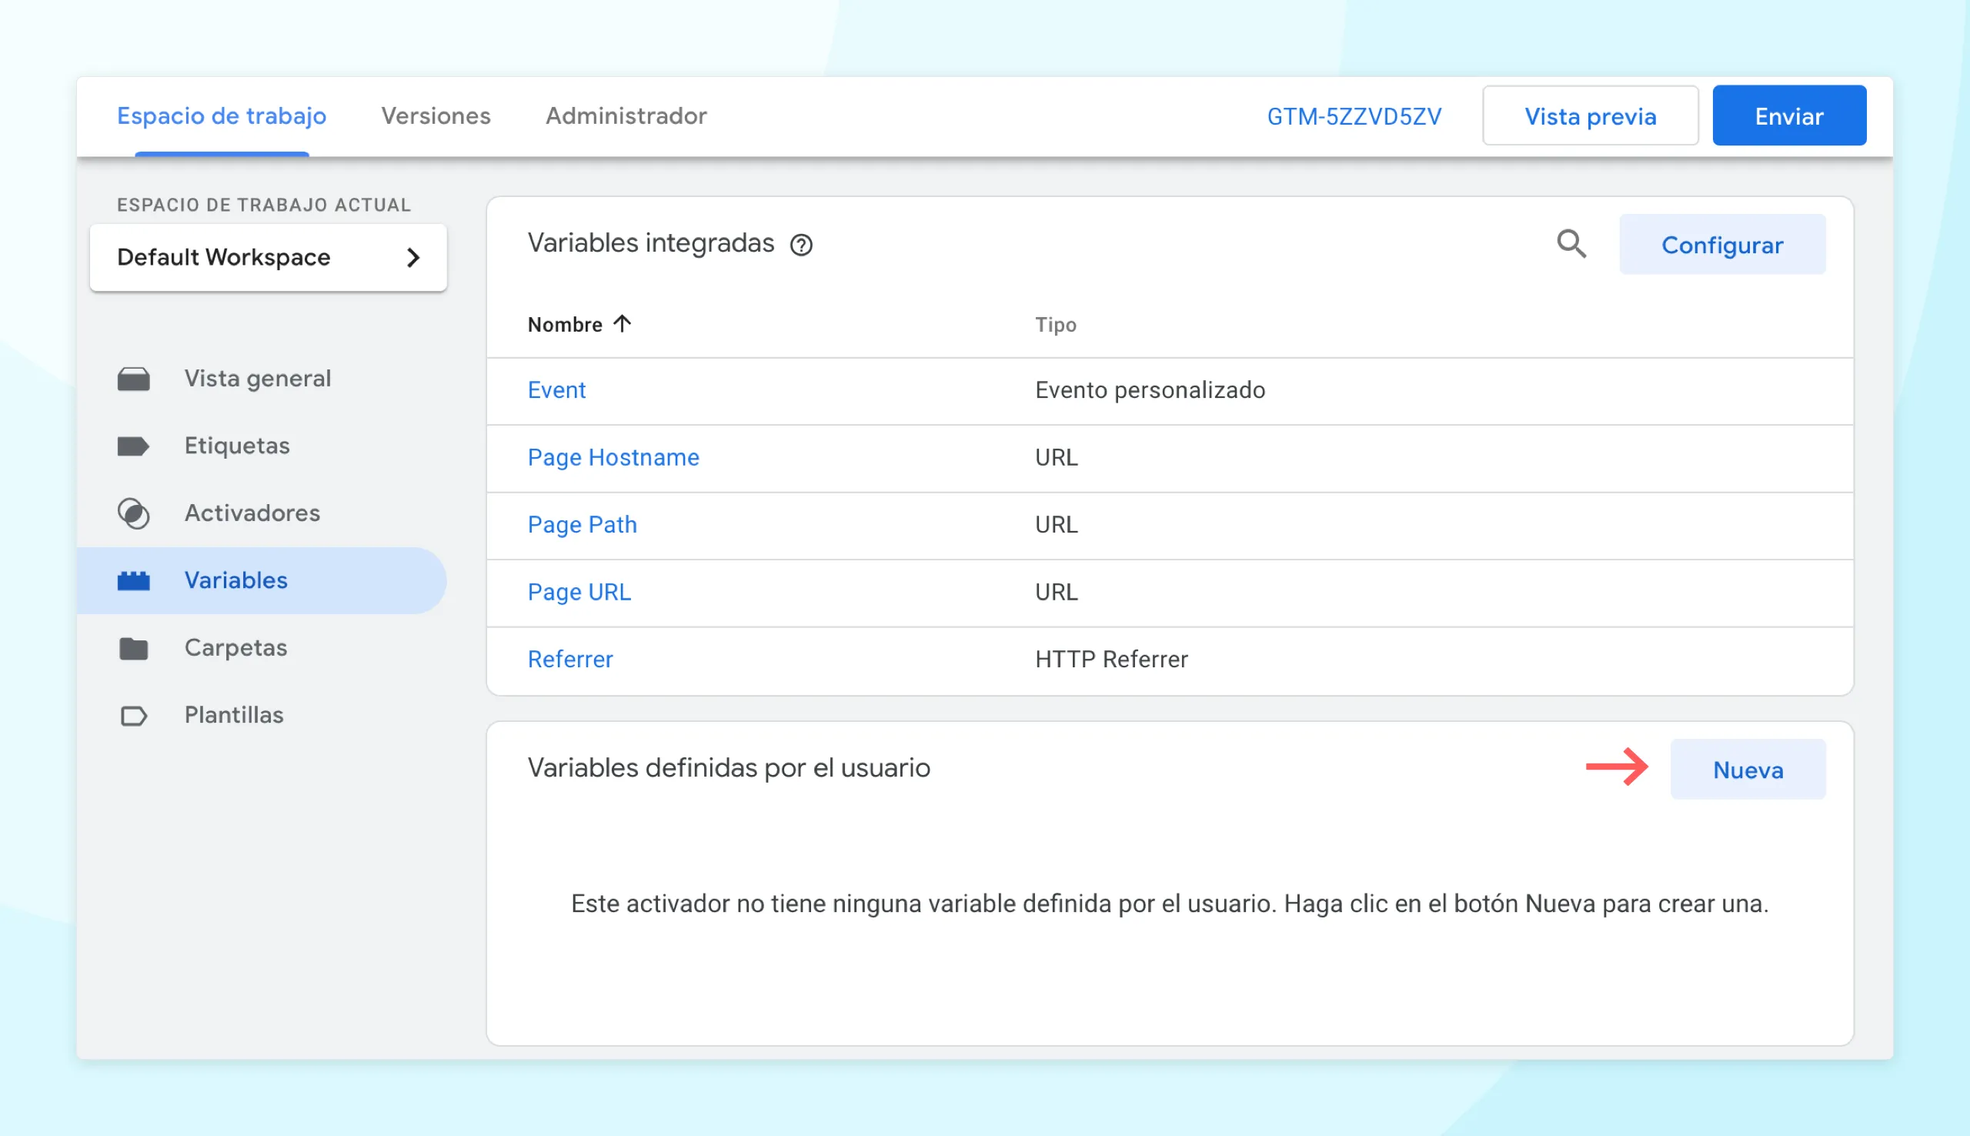
Task: Click the Page URL variable link
Action: [x=579, y=590]
